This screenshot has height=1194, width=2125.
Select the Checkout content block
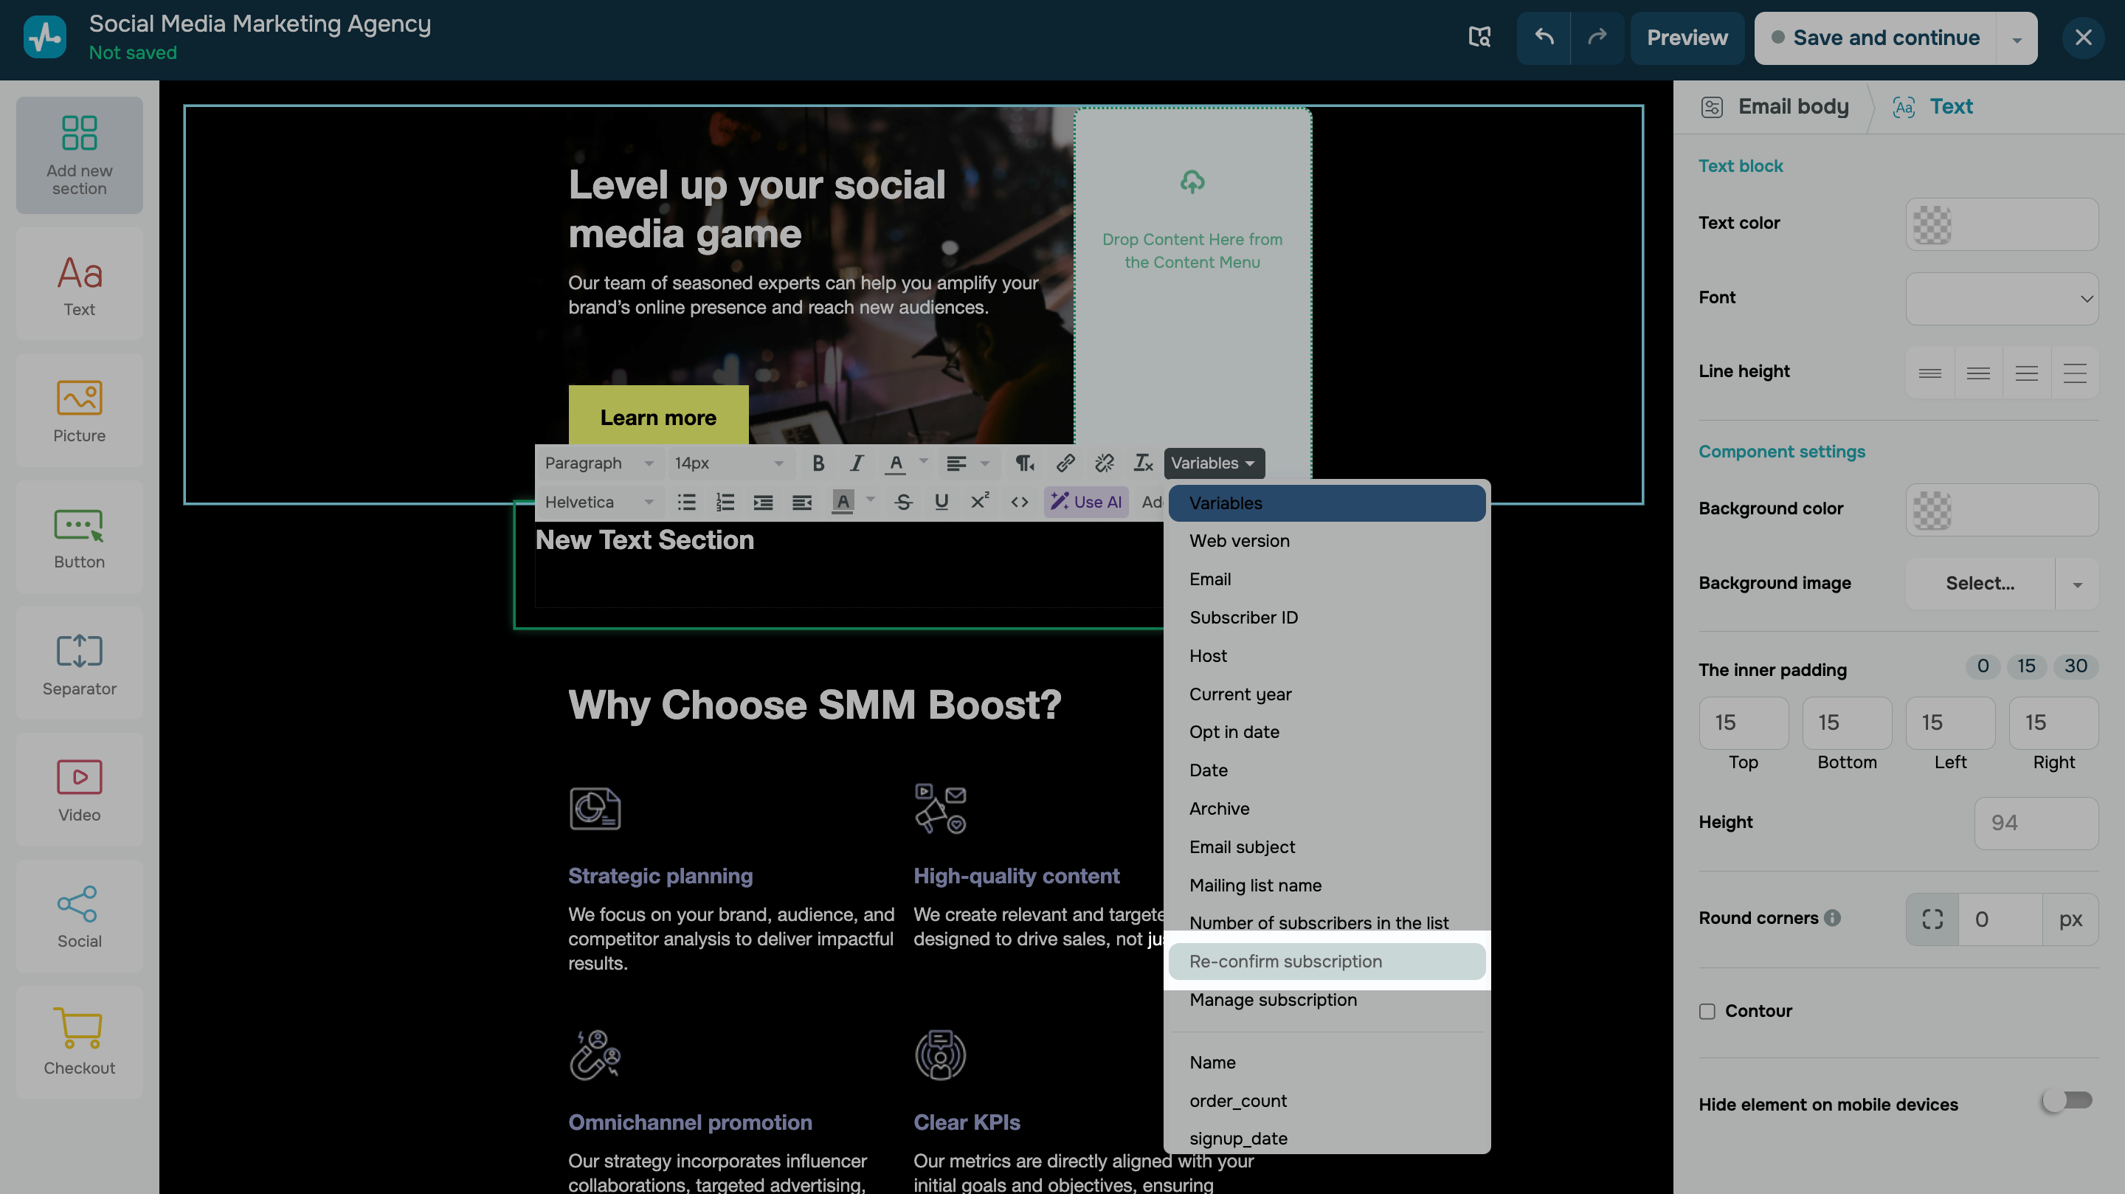pos(79,1043)
